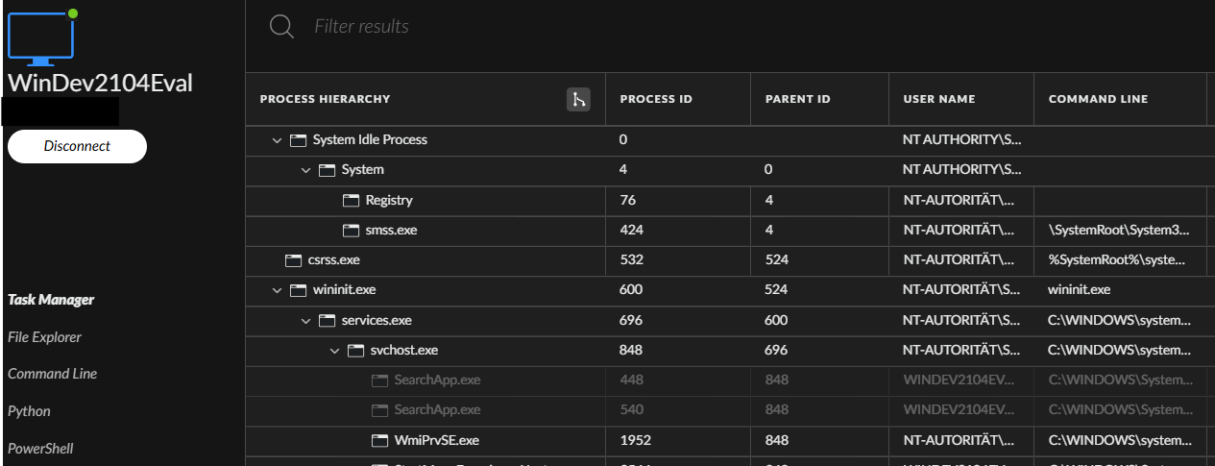Click the monitor icon for WinDev2104Eval

pyautogui.click(x=41, y=37)
